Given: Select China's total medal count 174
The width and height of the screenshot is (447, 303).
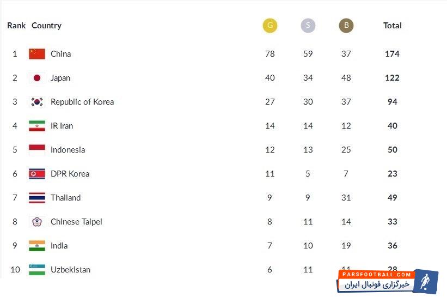Looking at the screenshot, I should pyautogui.click(x=392, y=54).
